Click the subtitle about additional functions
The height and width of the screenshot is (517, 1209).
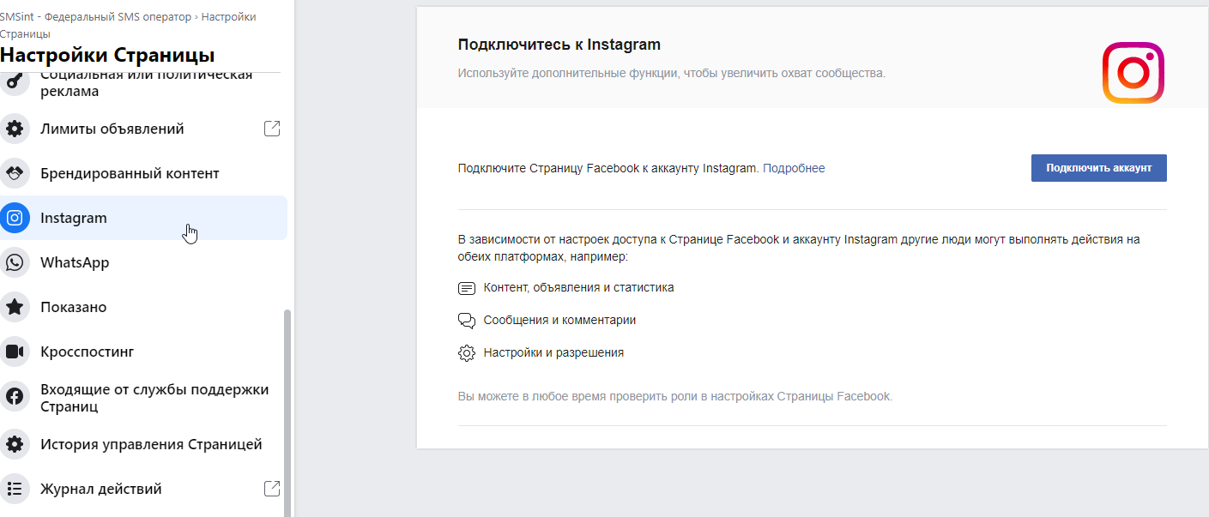[672, 74]
